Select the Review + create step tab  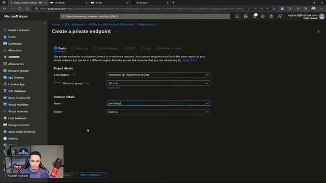(169, 48)
